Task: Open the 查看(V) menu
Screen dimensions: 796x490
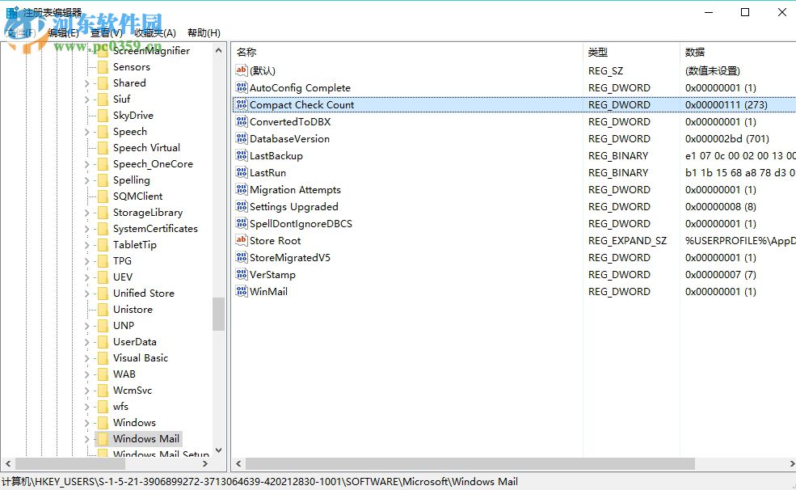Action: pos(106,32)
